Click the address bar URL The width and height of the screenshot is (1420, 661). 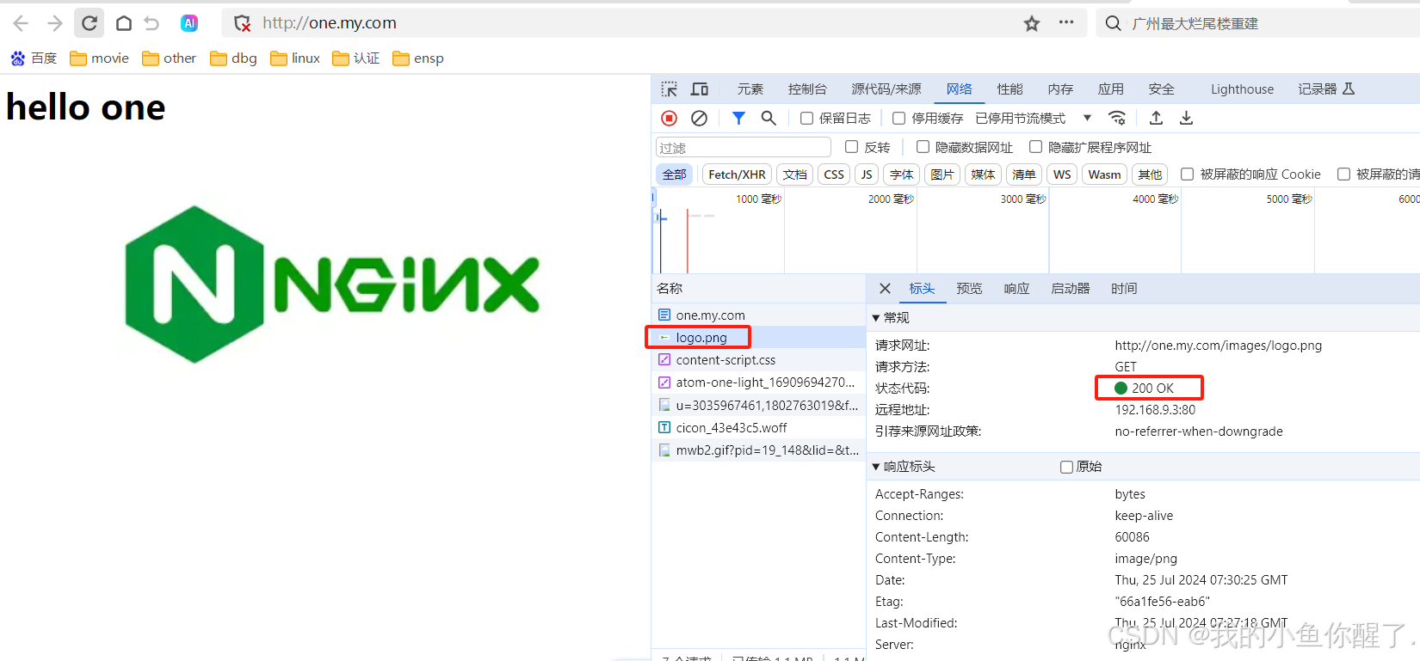click(330, 23)
